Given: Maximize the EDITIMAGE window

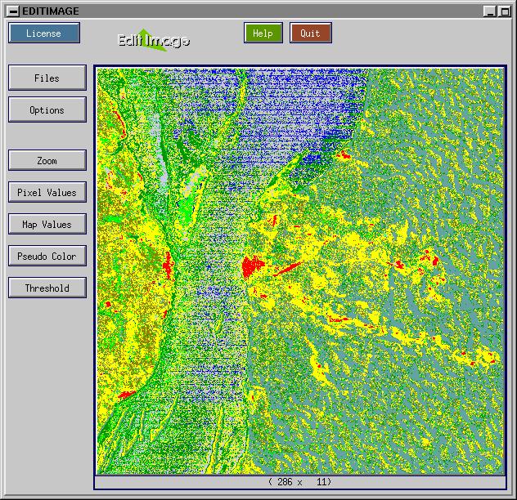Looking at the screenshot, I should pyautogui.click(x=505, y=11).
